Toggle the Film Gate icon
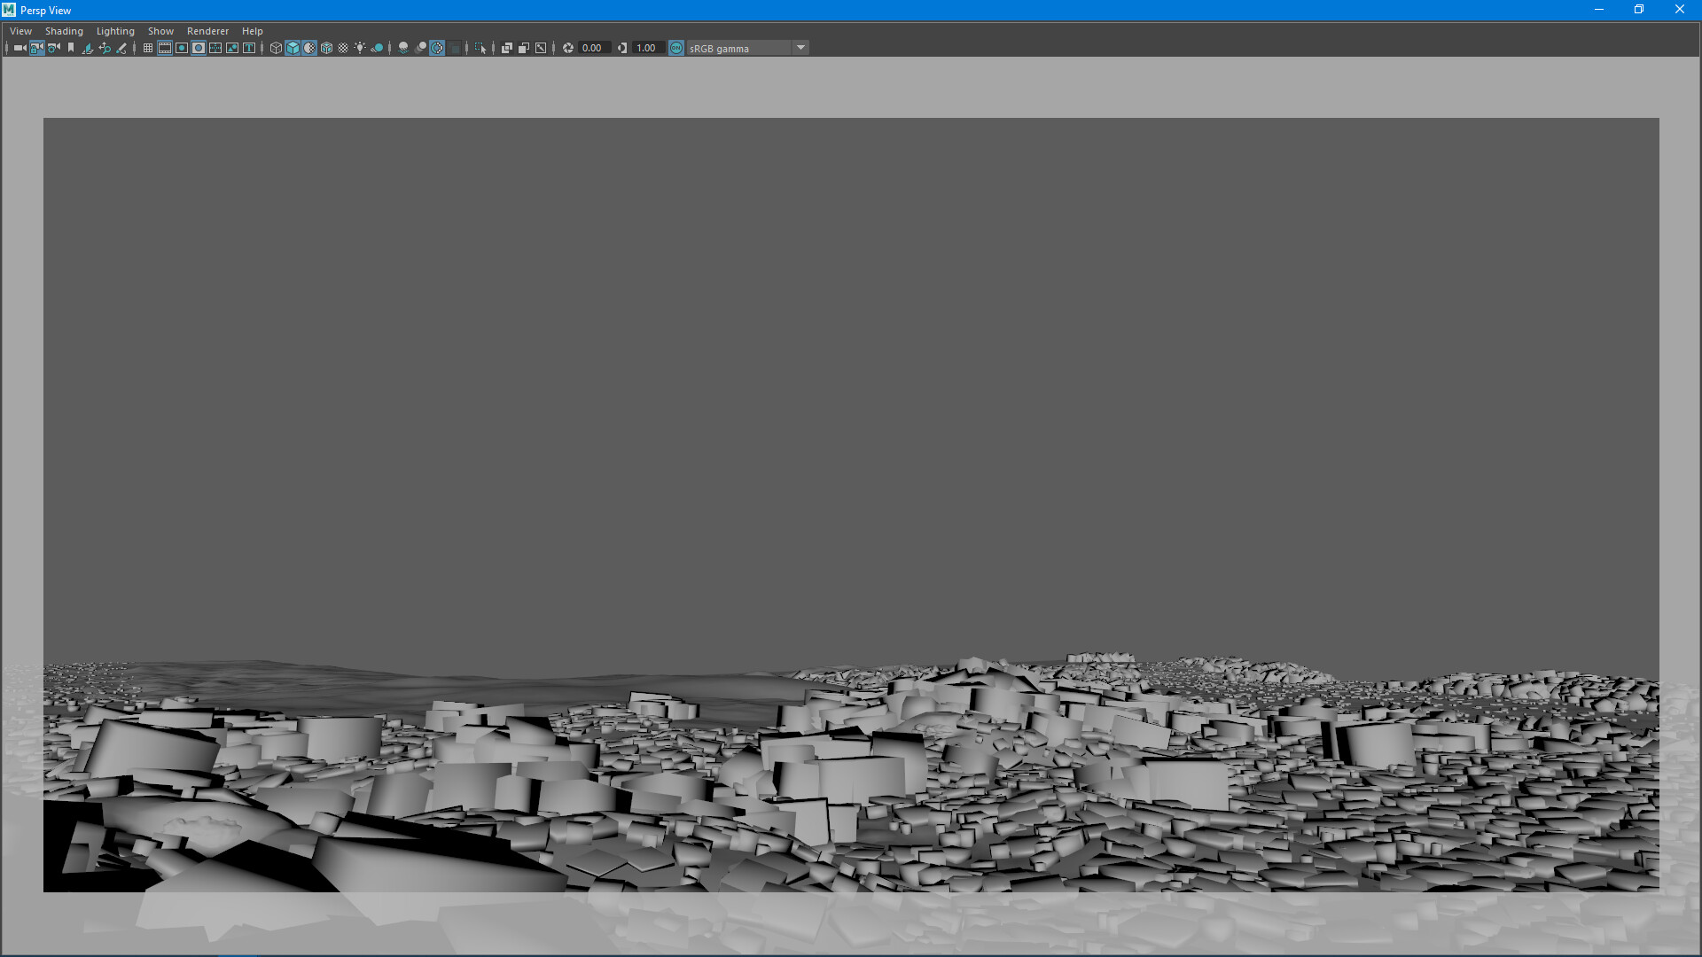The width and height of the screenshot is (1702, 957). pyautogui.click(x=165, y=48)
